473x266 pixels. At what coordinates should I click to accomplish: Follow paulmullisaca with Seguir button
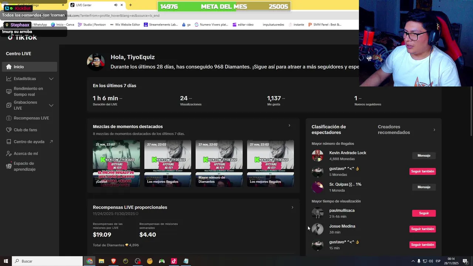coord(424,213)
